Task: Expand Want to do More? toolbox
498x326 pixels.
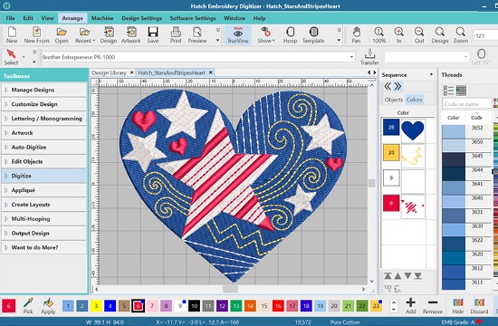Action: tap(43, 247)
